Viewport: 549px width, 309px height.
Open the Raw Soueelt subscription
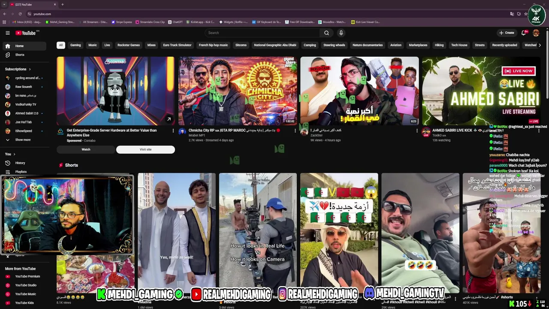24,87
